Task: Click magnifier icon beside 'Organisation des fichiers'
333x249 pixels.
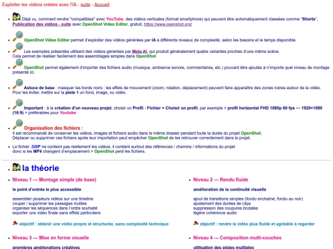Action: click(x=18, y=124)
